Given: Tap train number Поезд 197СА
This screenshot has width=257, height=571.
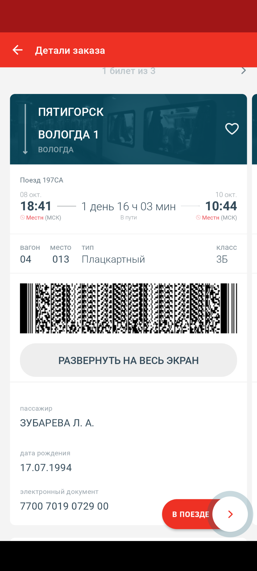Looking at the screenshot, I should click(x=42, y=180).
